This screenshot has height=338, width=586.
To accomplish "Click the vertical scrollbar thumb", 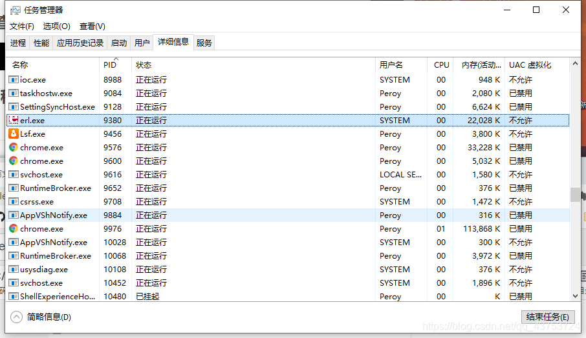I will [575, 195].
